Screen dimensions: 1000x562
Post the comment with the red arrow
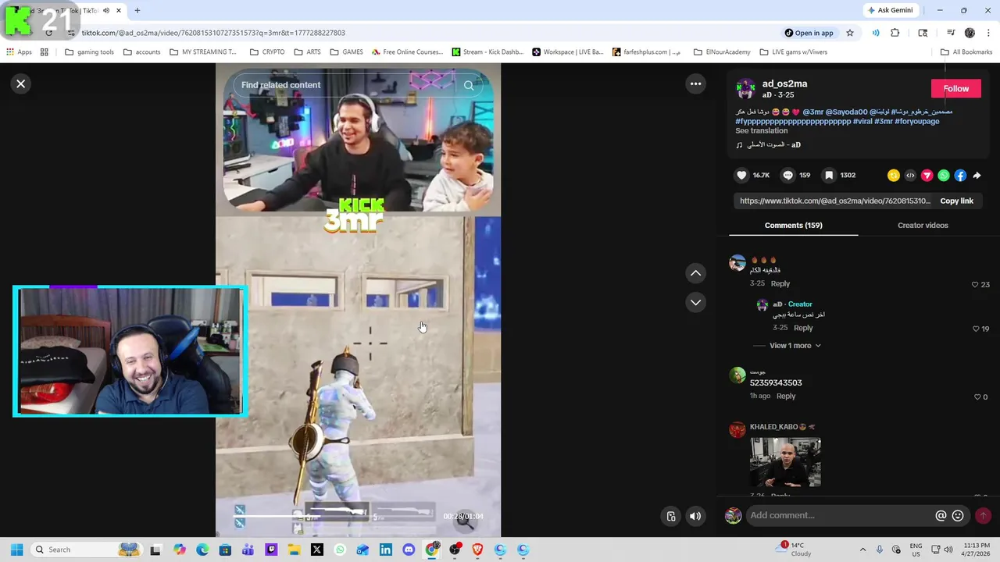[x=983, y=515]
